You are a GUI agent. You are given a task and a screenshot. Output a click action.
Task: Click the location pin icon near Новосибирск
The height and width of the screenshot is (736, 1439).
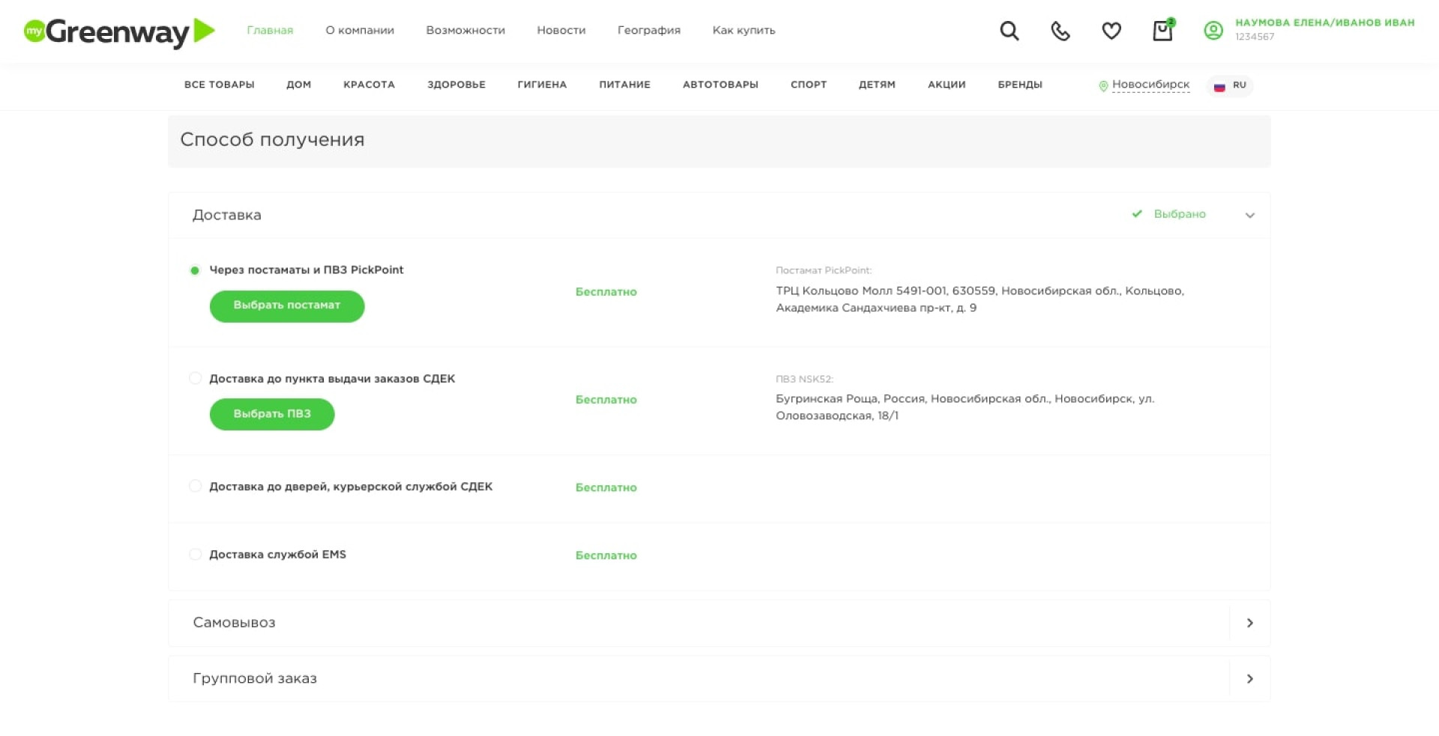pos(1102,86)
